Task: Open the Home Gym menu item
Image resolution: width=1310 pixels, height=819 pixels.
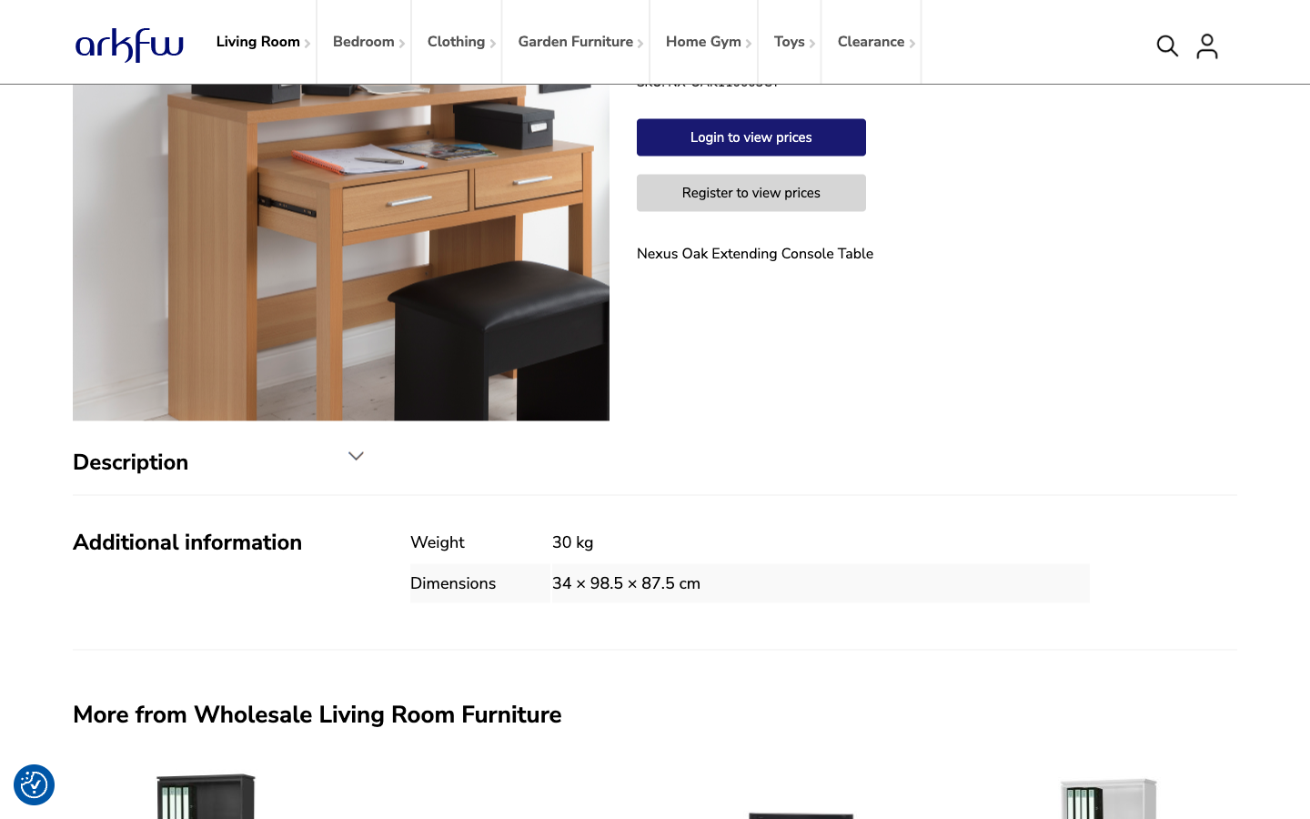Action: point(703,42)
